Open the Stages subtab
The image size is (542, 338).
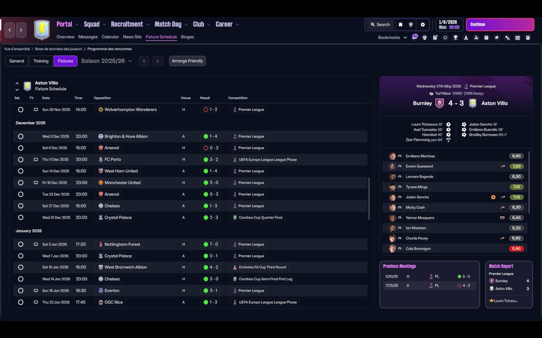pos(187,37)
